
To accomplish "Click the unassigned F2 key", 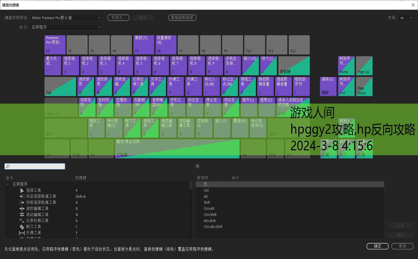I will [77, 45].
